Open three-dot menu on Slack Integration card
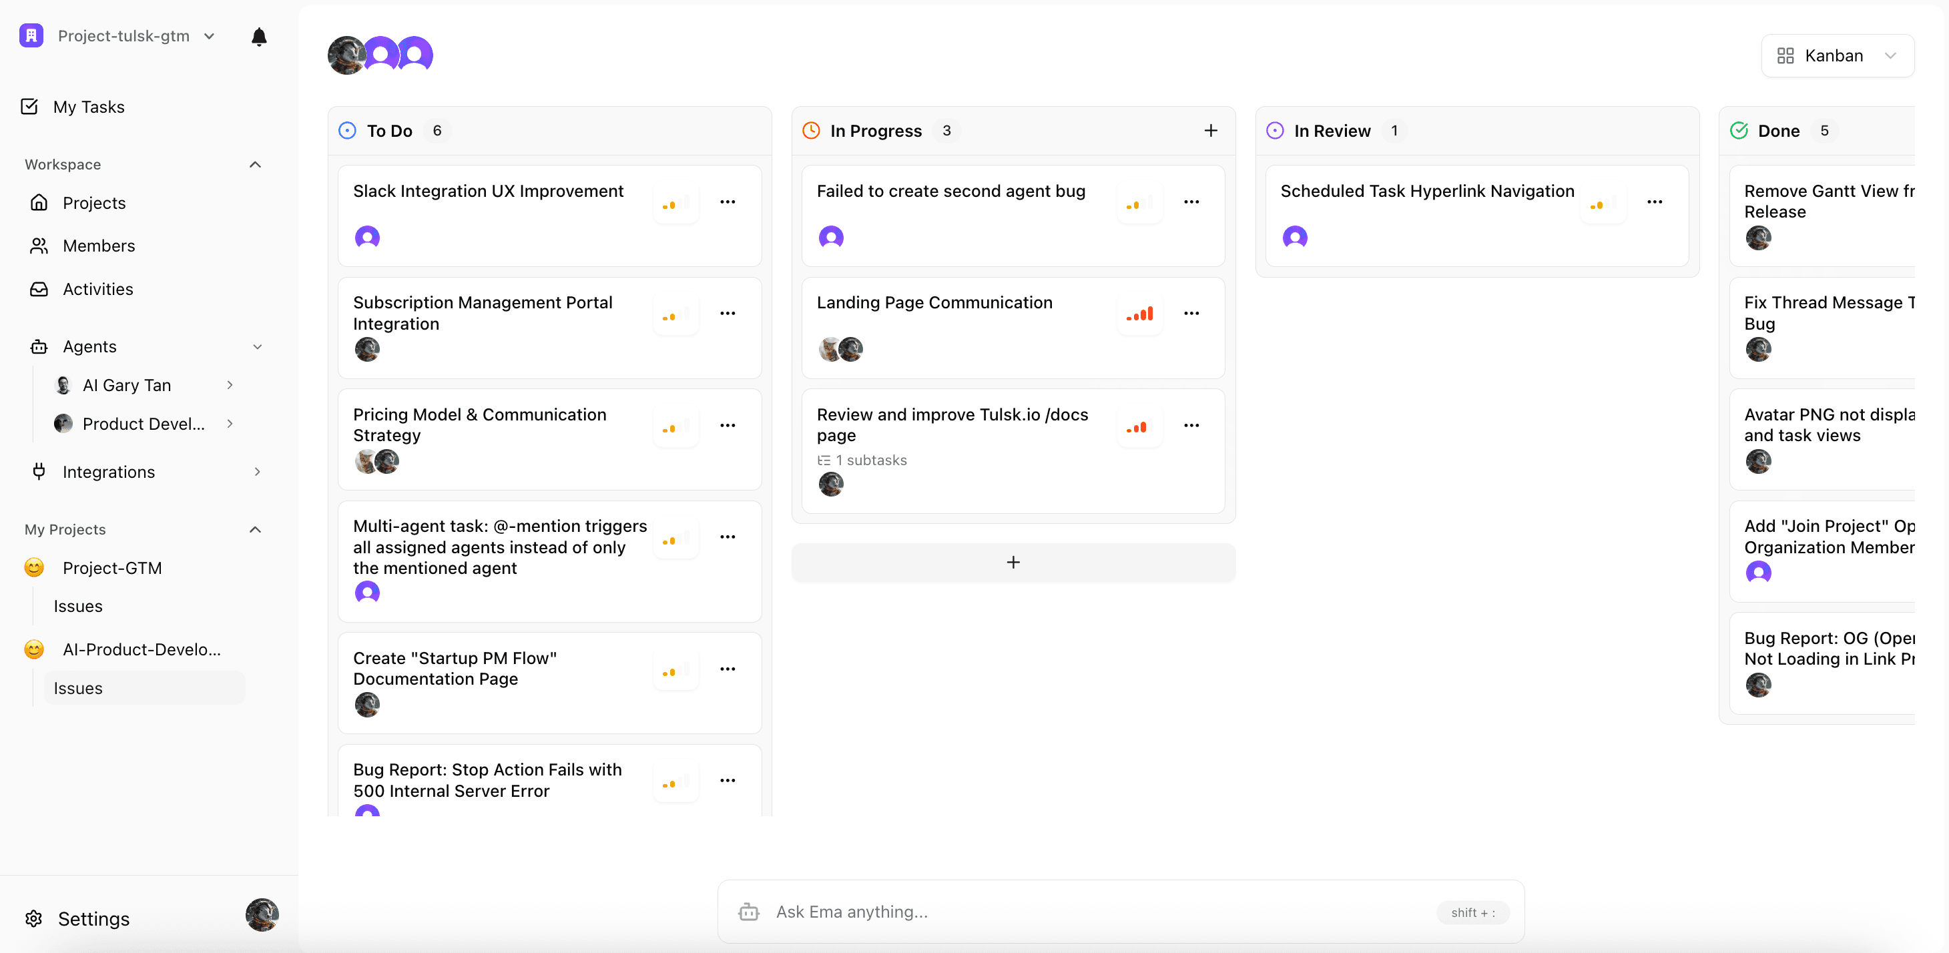The height and width of the screenshot is (953, 1949). pyautogui.click(x=727, y=202)
